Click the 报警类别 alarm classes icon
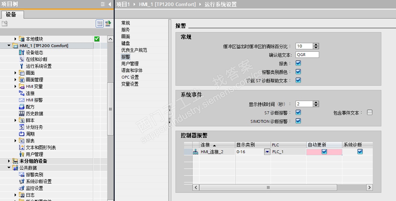 point(22,175)
